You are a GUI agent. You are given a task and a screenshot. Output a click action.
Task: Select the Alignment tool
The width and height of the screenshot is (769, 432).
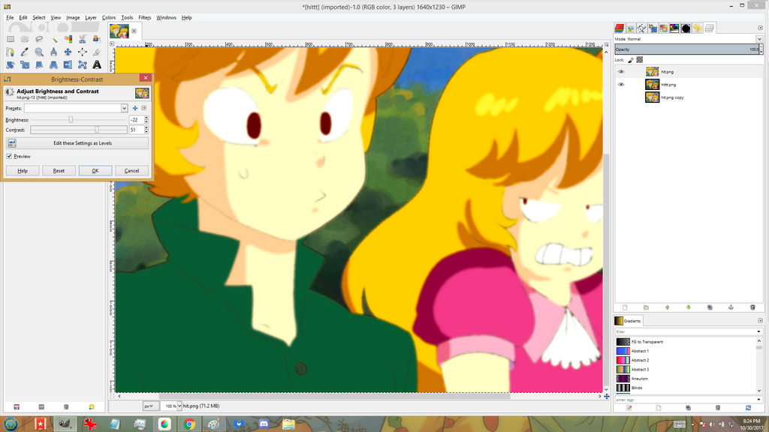point(83,52)
